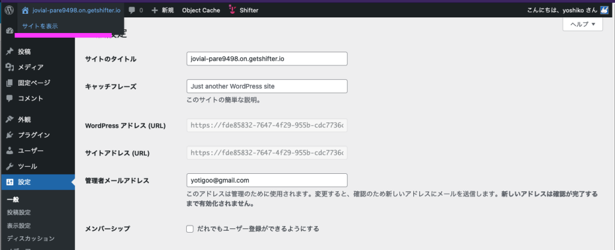
Task: Select the 一般 settings submenu
Action: tap(13, 200)
